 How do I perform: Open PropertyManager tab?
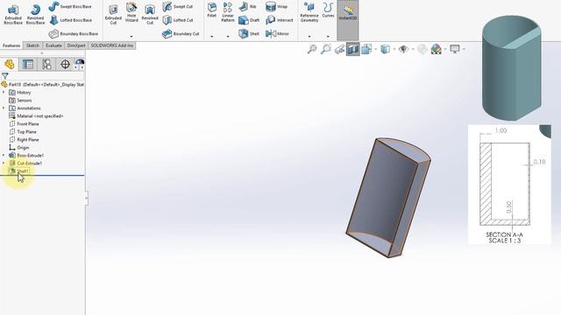click(28, 64)
